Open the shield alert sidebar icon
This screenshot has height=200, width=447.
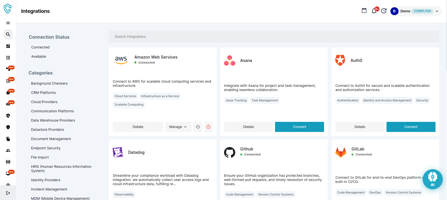(x=8, y=127)
